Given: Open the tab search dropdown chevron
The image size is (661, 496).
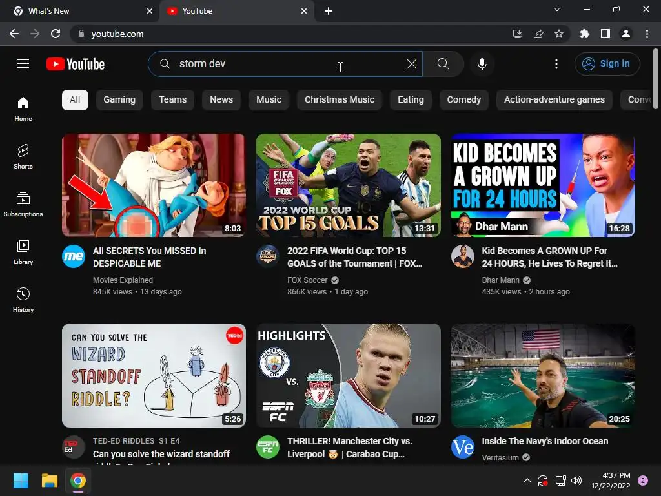Looking at the screenshot, I should click(557, 9).
